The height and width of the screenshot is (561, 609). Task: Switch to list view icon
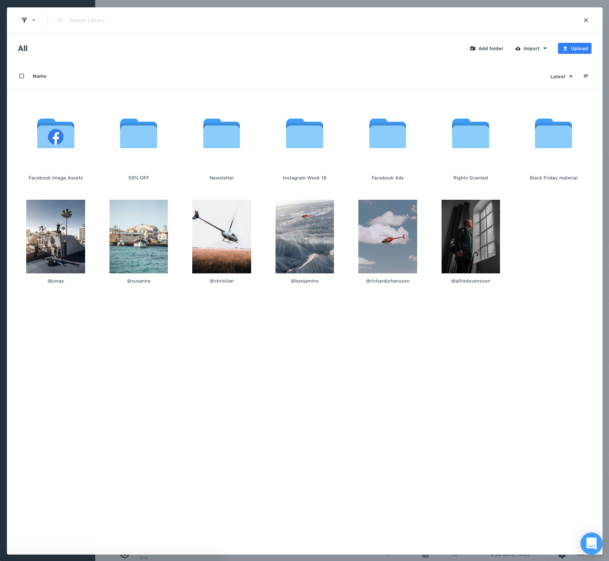pyautogui.click(x=586, y=76)
